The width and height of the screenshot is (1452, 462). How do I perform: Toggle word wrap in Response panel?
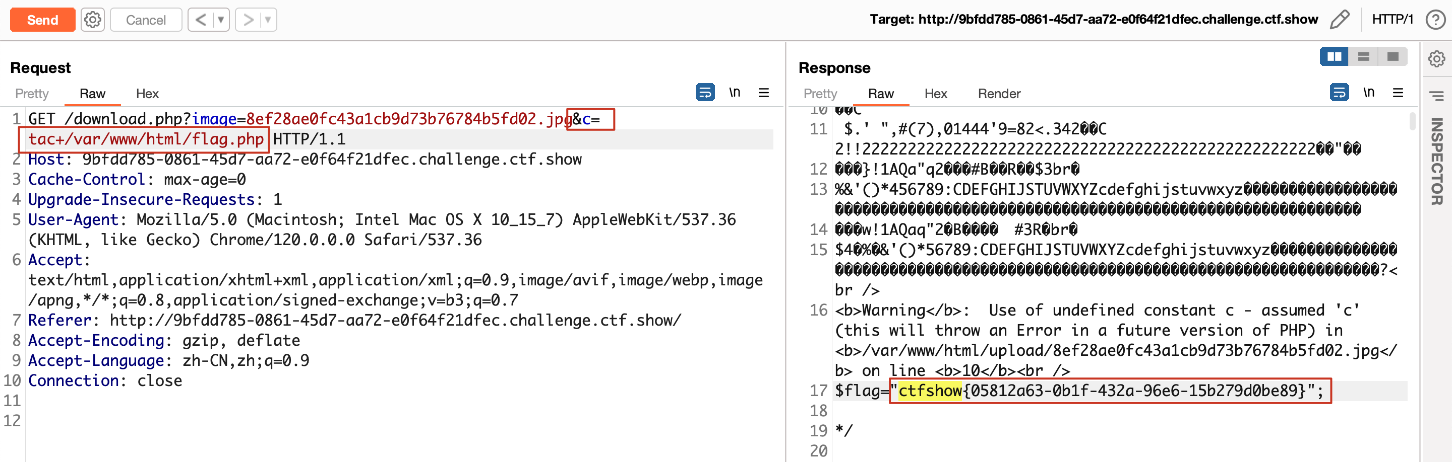[x=1339, y=92]
